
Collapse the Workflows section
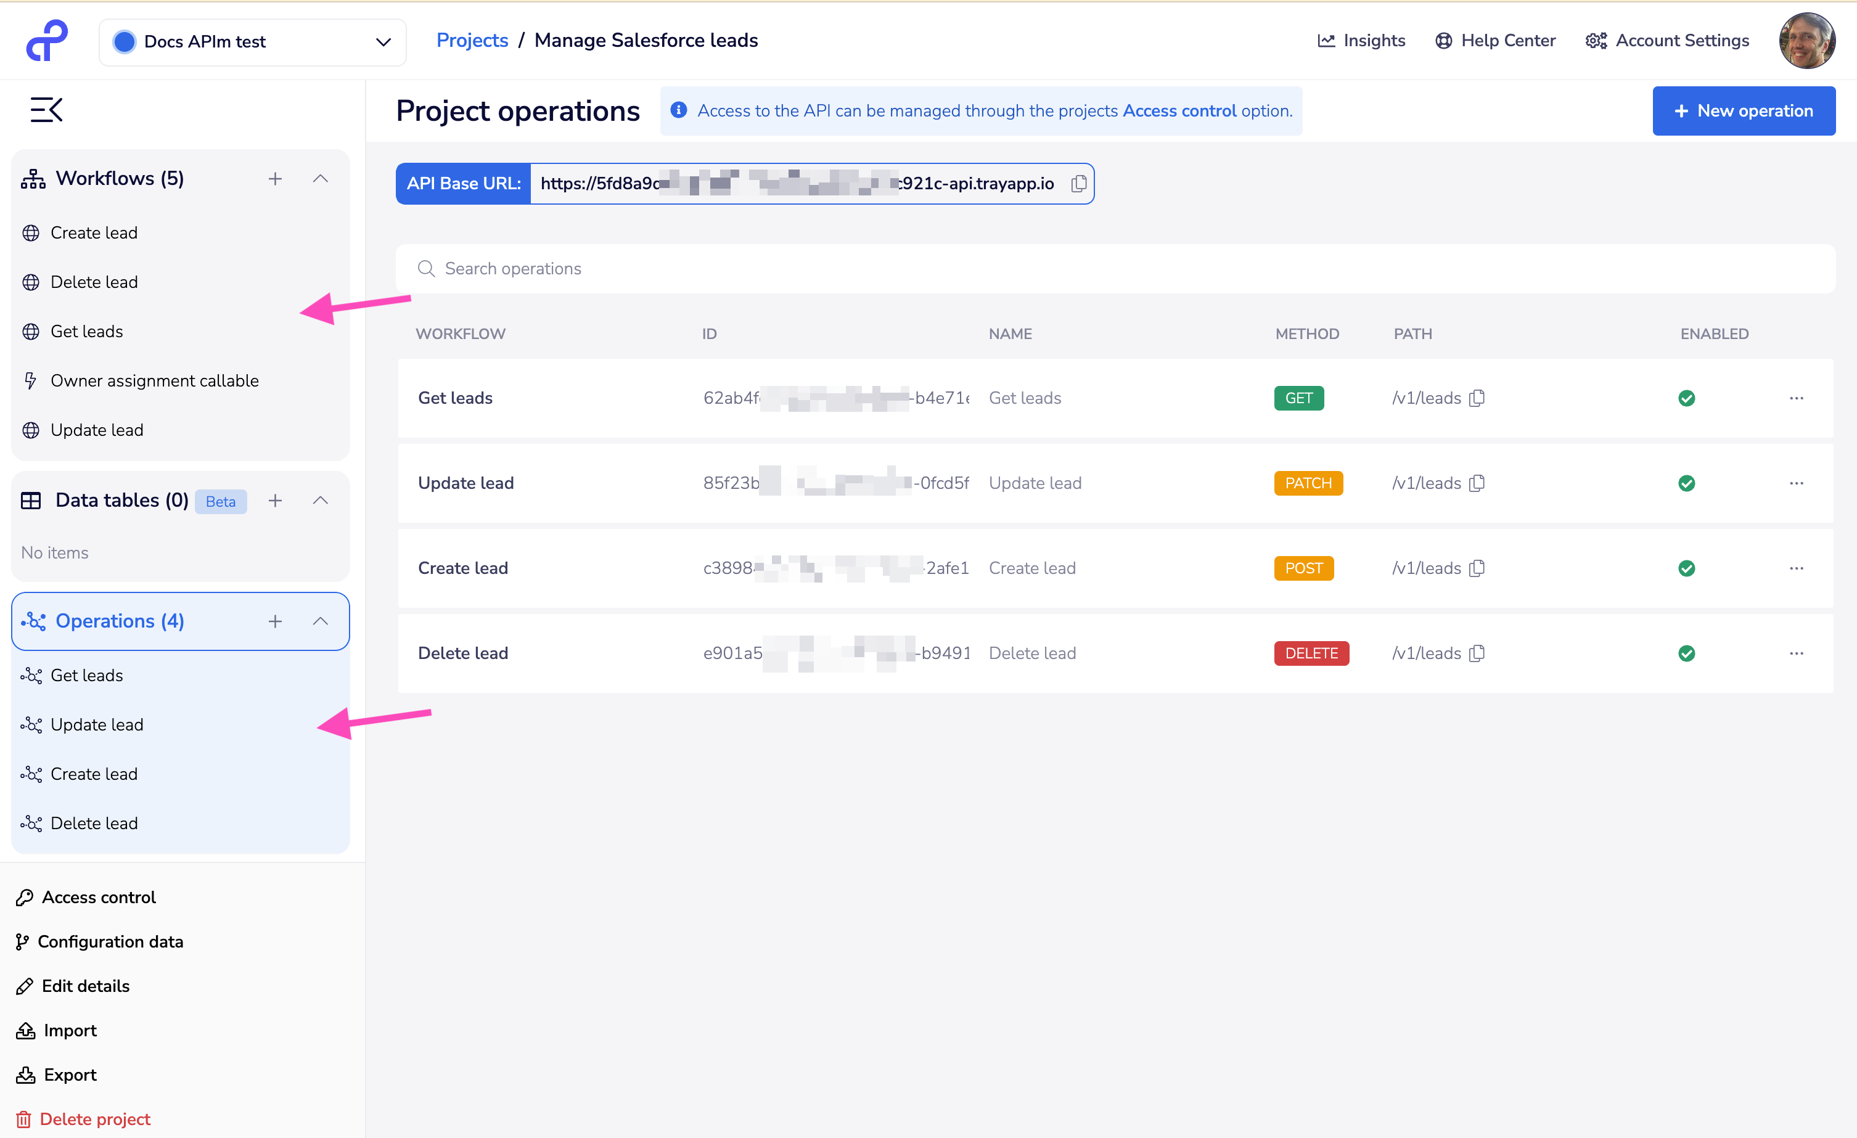[321, 179]
